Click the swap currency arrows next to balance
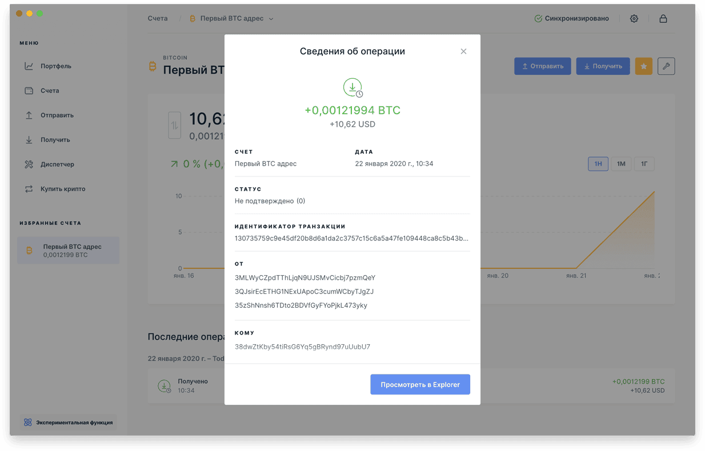This screenshot has height=451, width=705. [175, 125]
